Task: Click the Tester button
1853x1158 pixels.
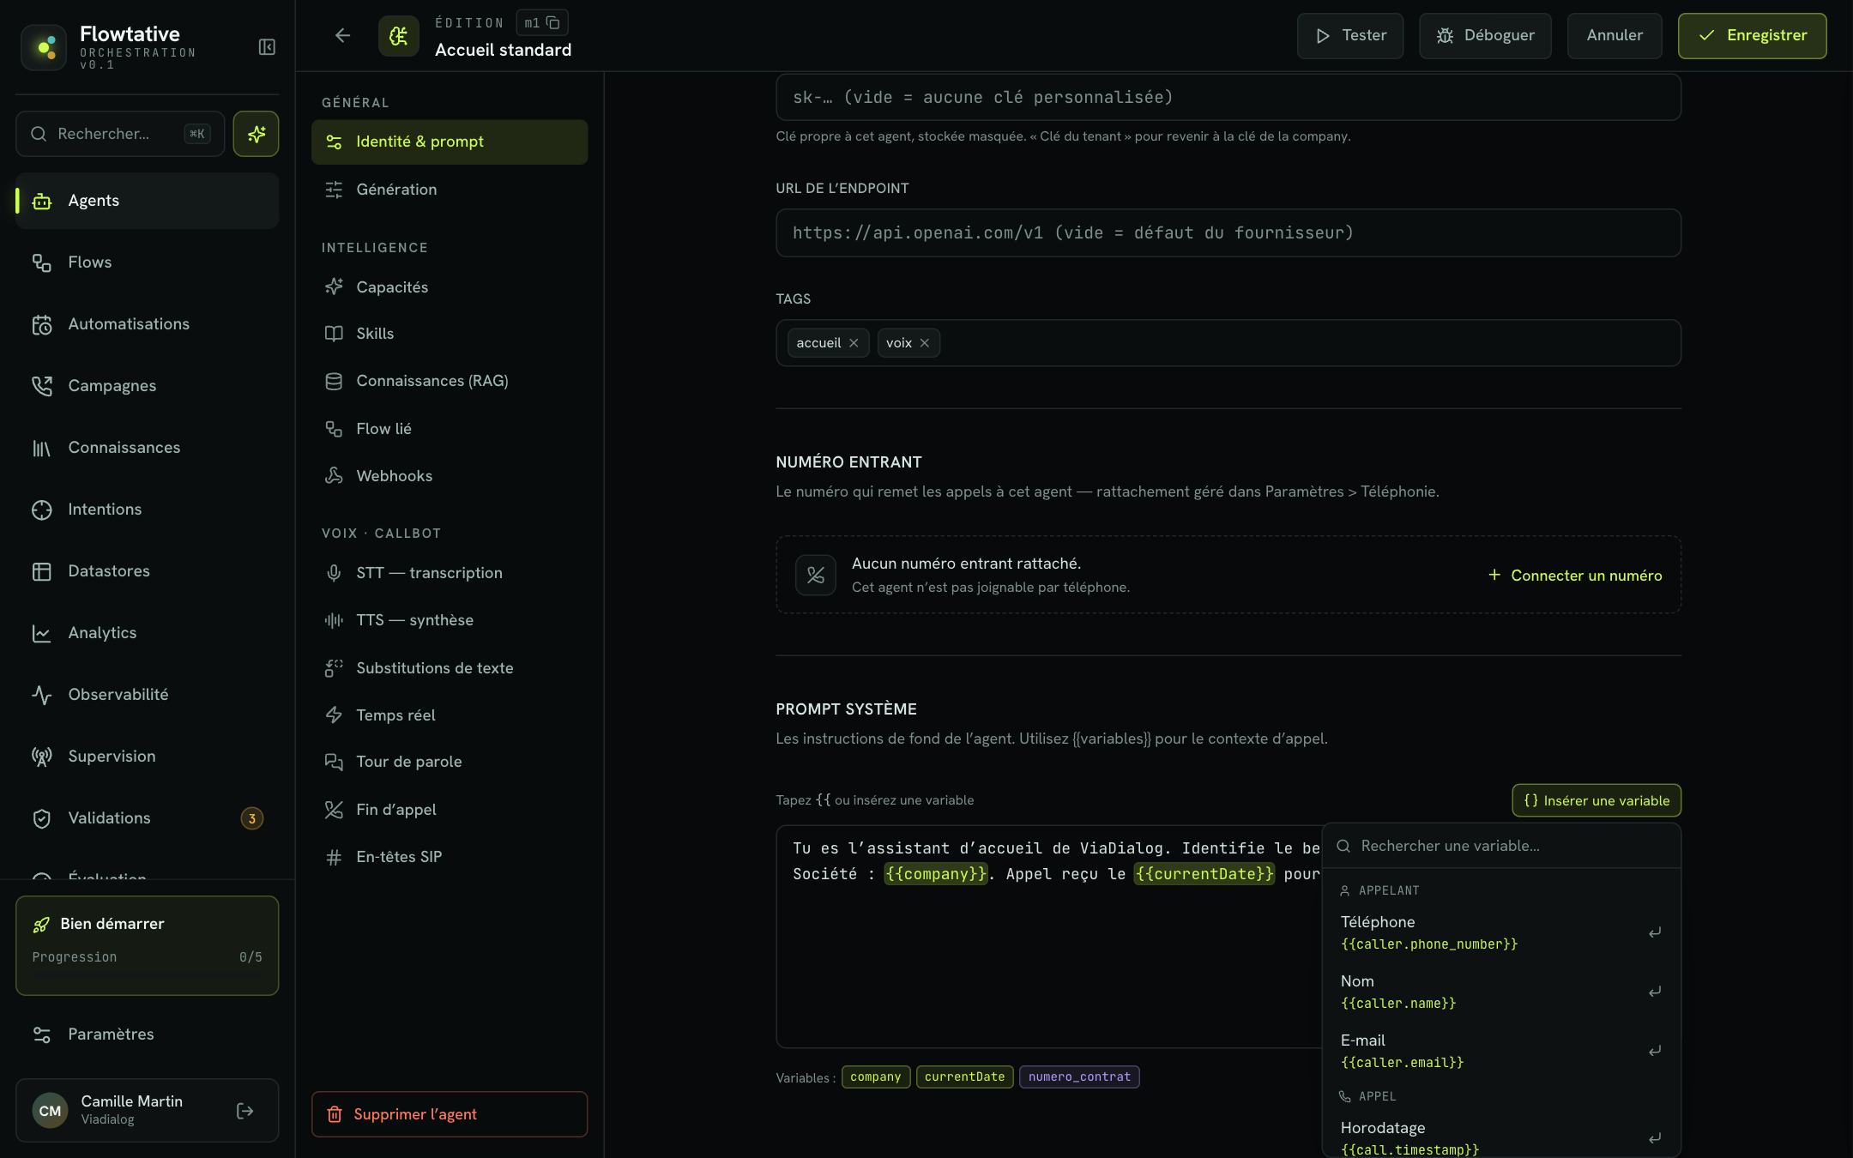Action: (x=1350, y=36)
